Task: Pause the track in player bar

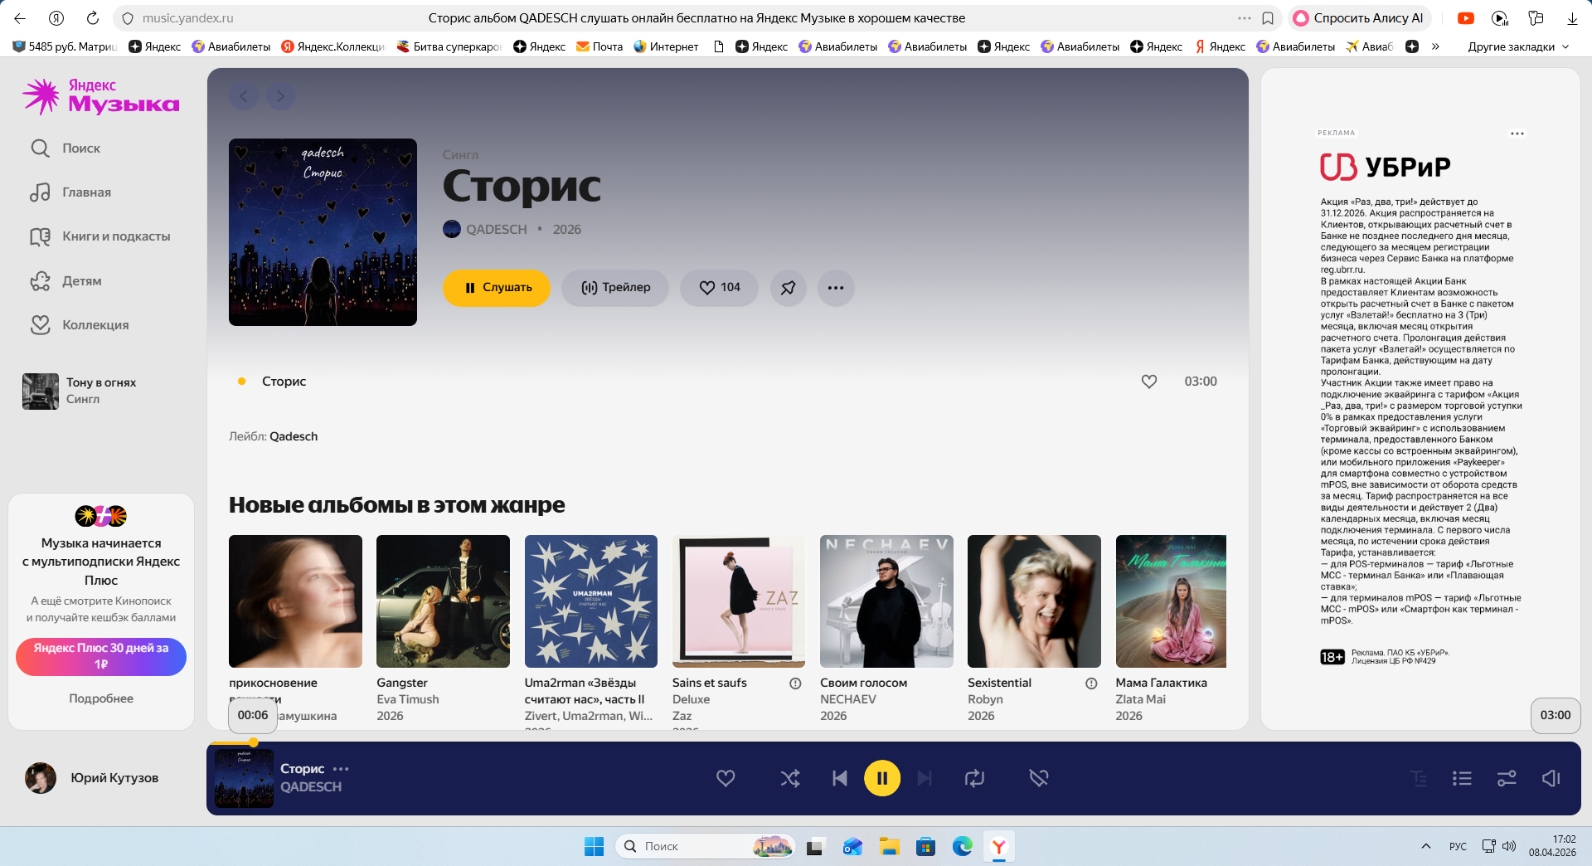Action: [882, 778]
